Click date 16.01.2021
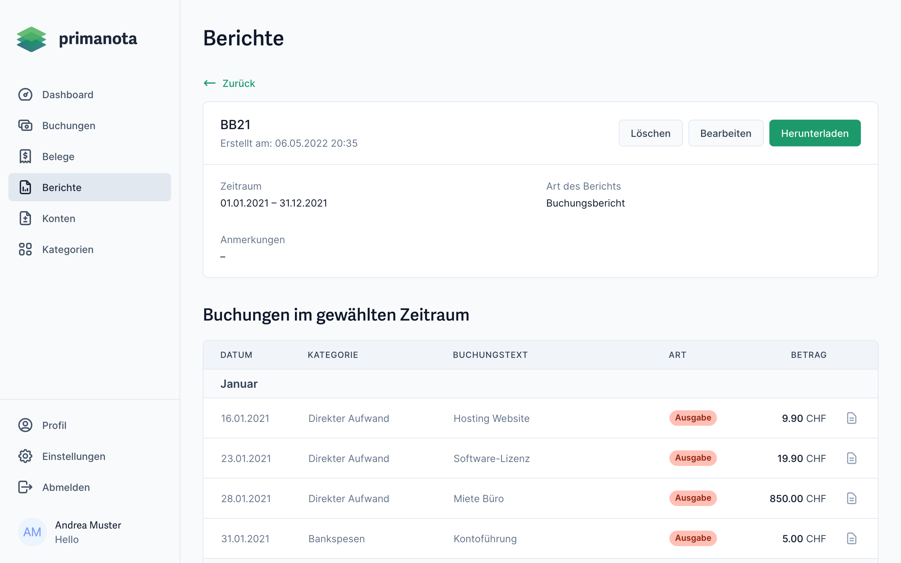Image resolution: width=901 pixels, height=563 pixels. (245, 418)
